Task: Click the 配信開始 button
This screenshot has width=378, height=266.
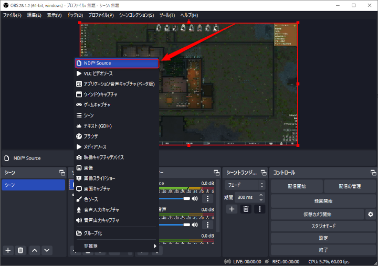Action: [297, 186]
